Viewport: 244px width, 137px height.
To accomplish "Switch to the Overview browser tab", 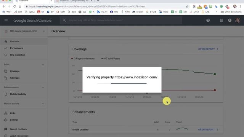I will [34, 1].
